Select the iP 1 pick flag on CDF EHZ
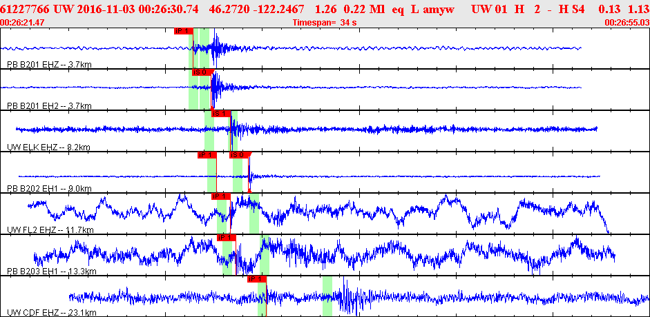 coord(256,279)
